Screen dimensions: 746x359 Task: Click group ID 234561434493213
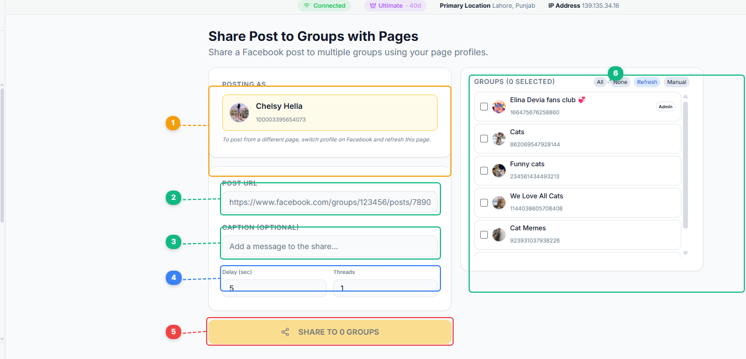534,176
